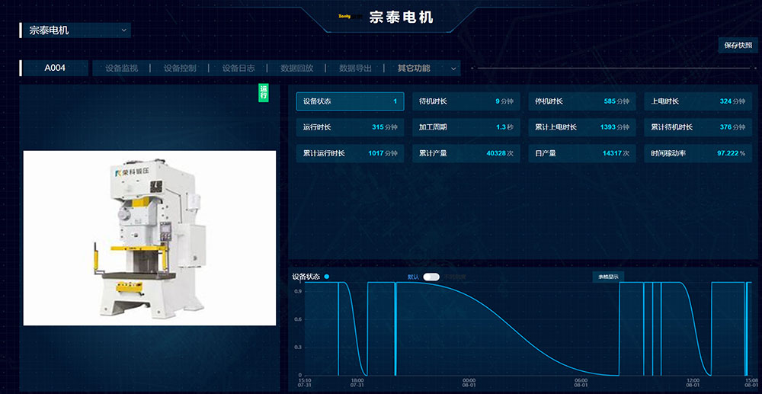Select the 累计产量 metric card

point(466,153)
